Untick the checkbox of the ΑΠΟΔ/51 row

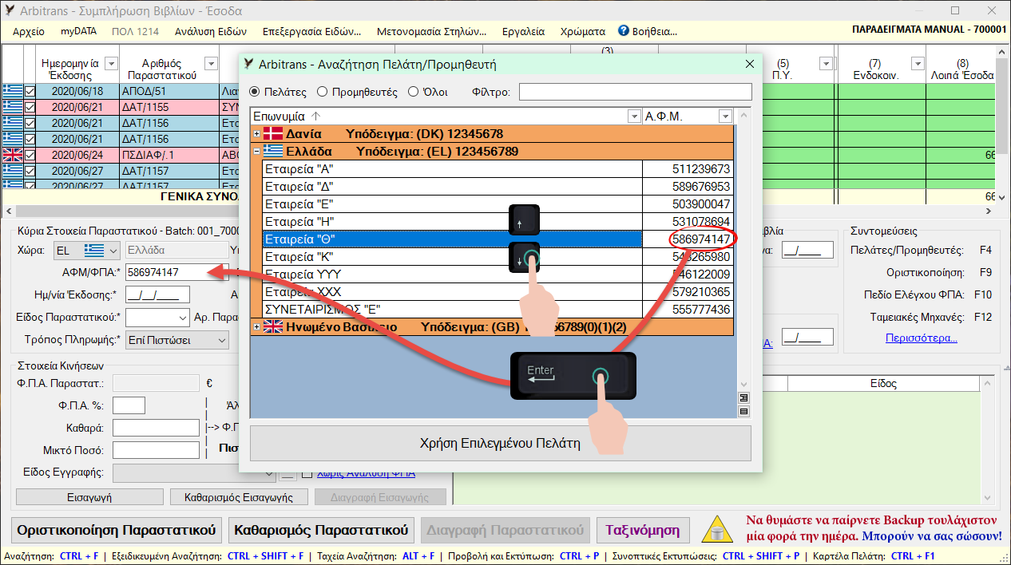pyautogui.click(x=30, y=91)
